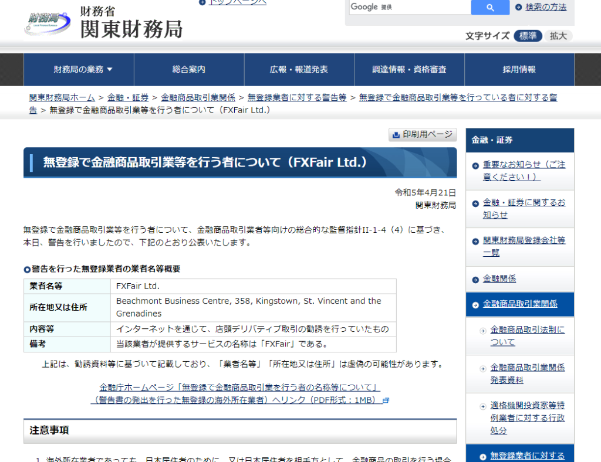Image resolution: width=601 pixels, height=462 pixels.
Task: Expand the 財務局の業務 dropdown menu
Action: tap(79, 69)
